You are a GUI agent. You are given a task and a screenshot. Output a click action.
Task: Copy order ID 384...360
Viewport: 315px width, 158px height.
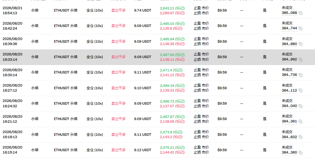click(x=301, y=153)
